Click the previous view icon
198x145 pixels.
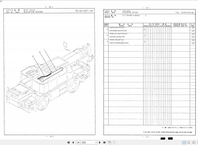[110, 142]
